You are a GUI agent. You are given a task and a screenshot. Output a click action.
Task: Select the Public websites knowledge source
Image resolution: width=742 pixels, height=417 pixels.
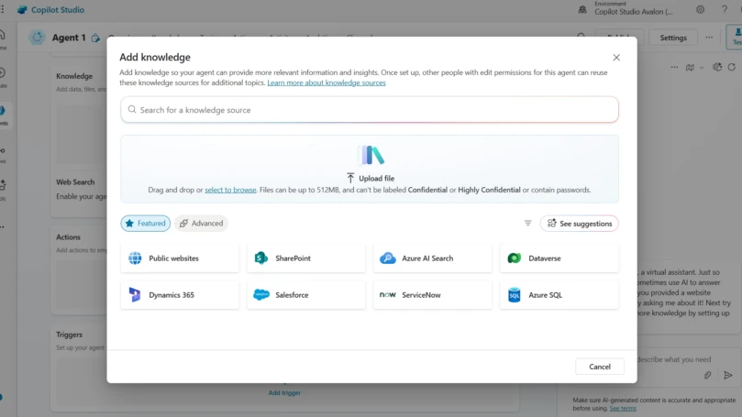pos(180,258)
